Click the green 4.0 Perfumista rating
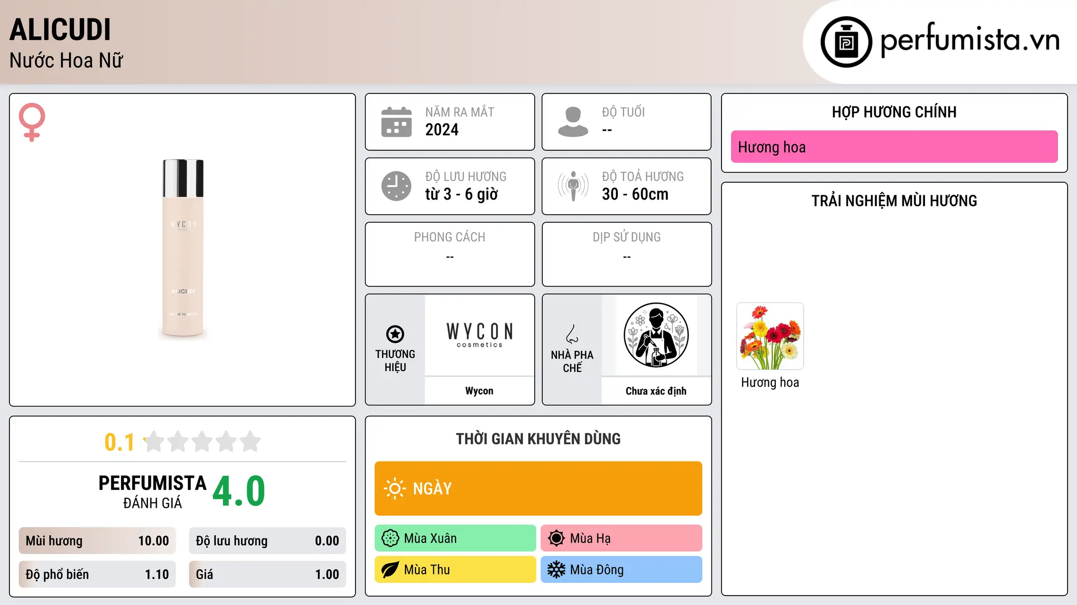The width and height of the screenshot is (1077, 605). (239, 492)
